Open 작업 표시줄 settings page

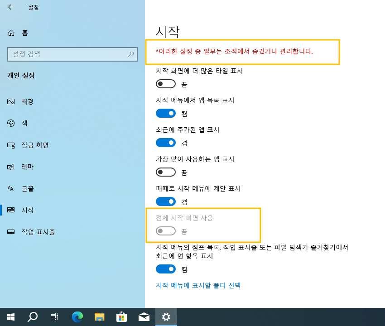[38, 232]
